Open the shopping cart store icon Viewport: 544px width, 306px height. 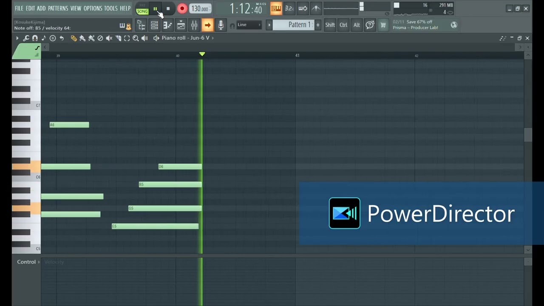click(383, 25)
